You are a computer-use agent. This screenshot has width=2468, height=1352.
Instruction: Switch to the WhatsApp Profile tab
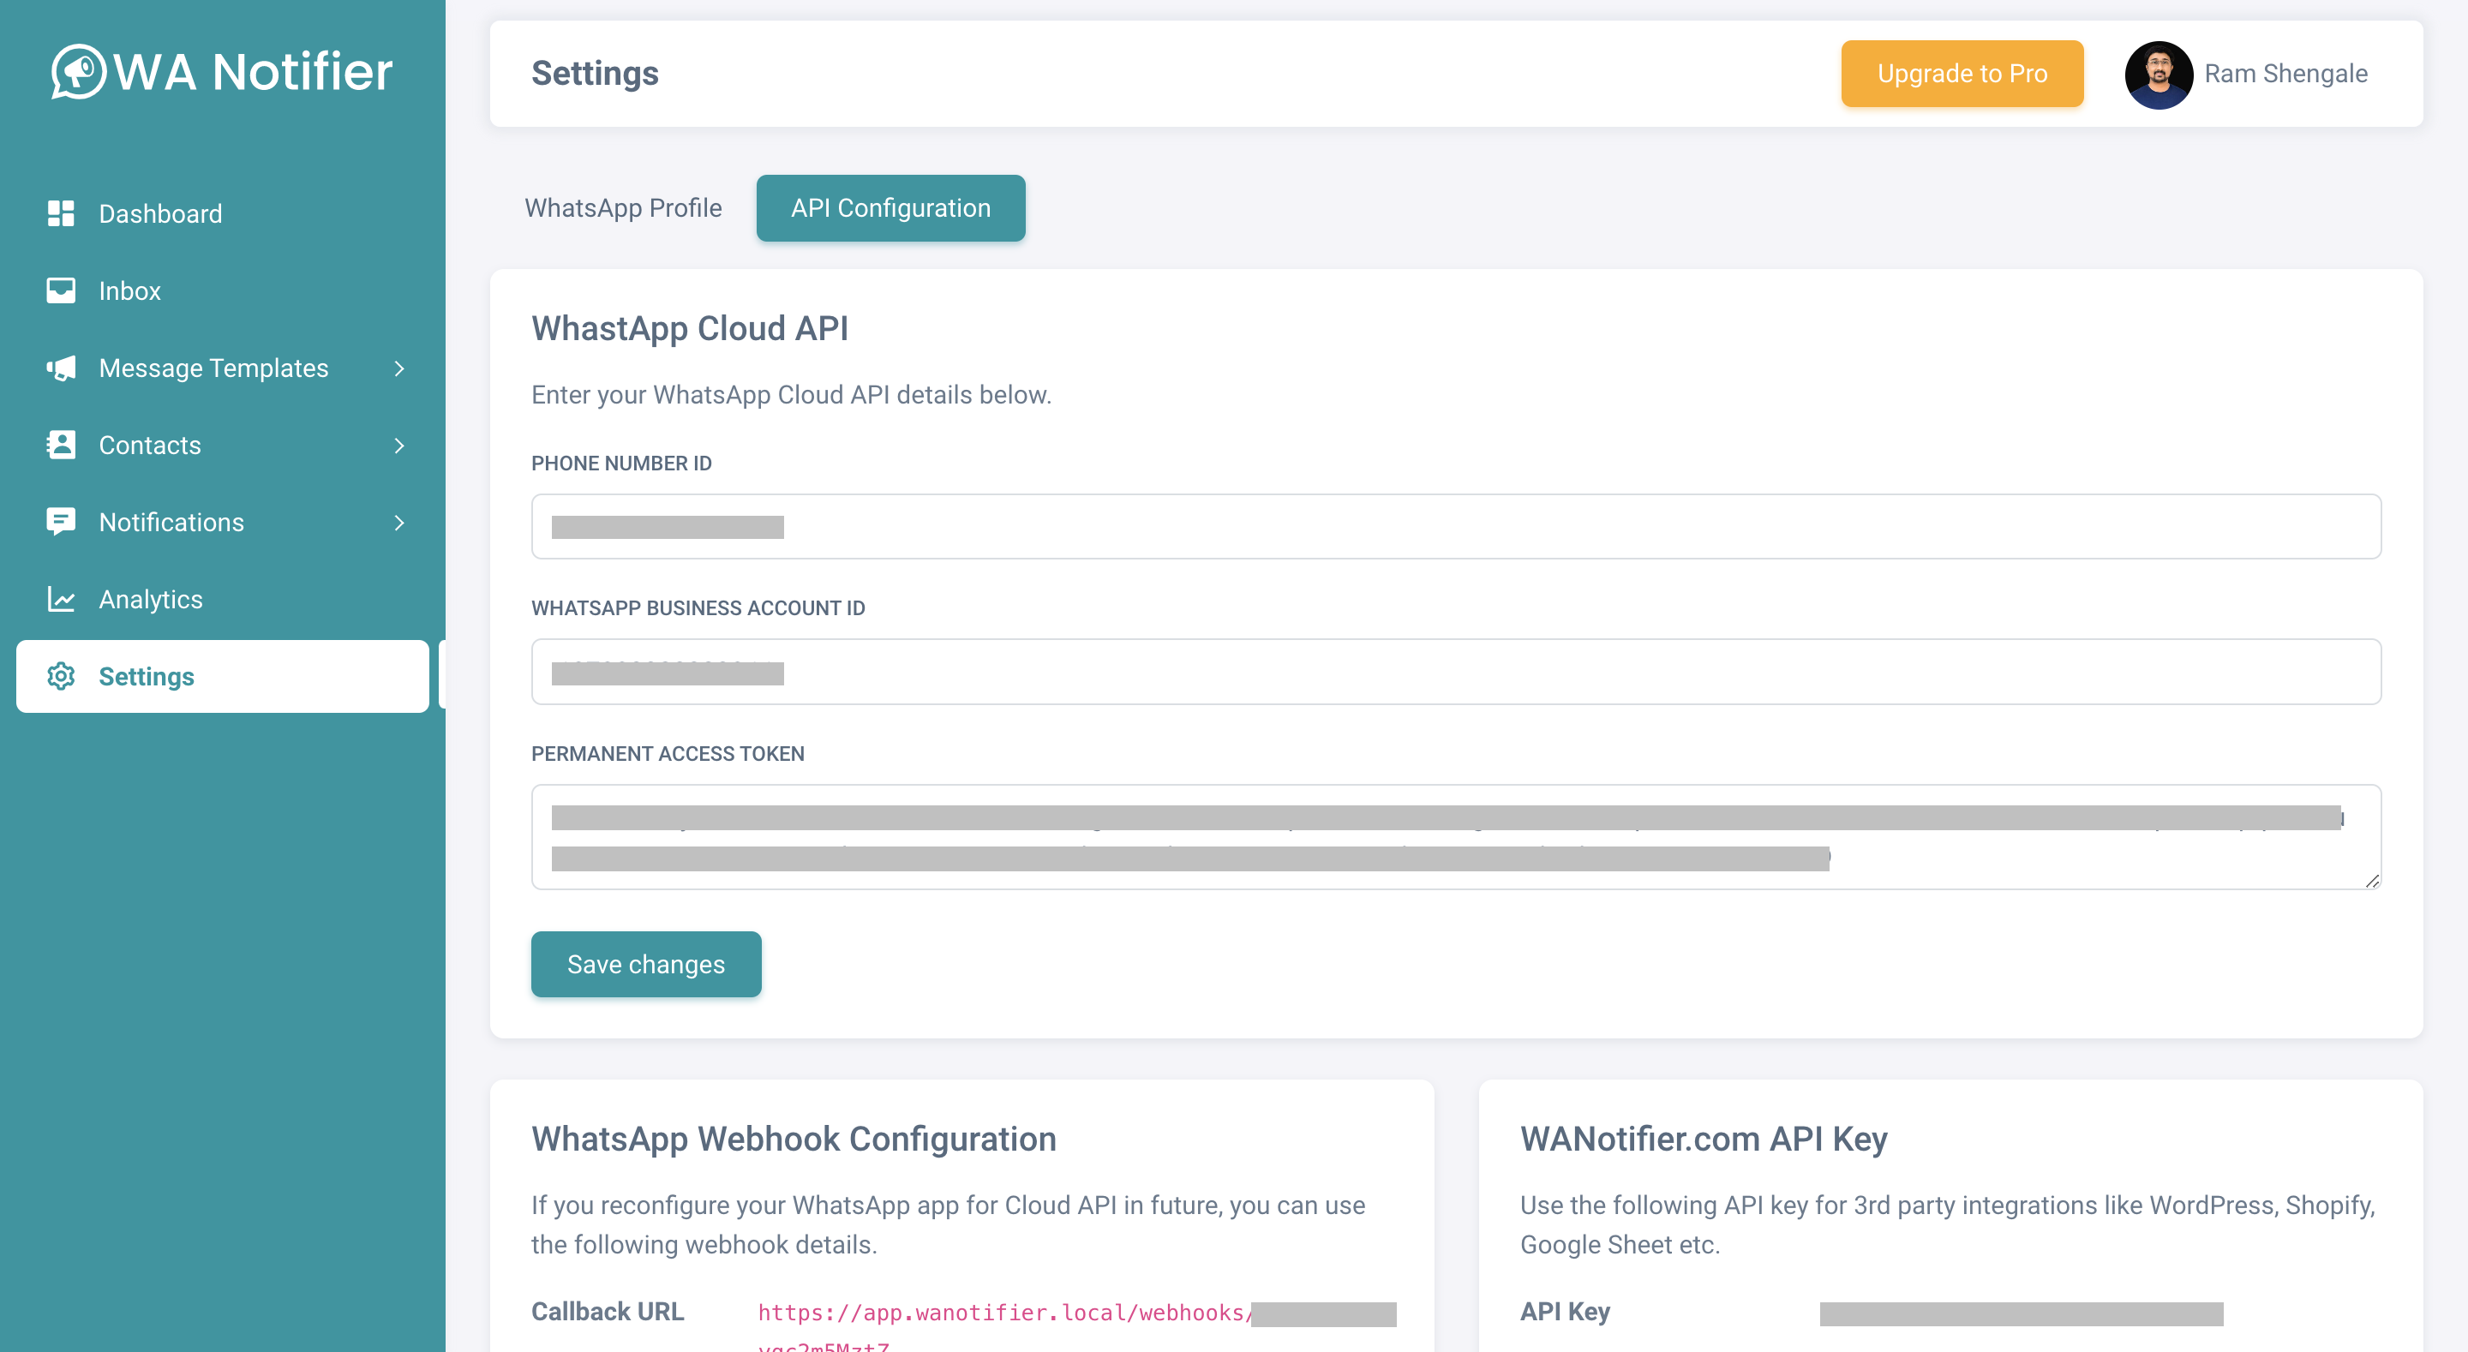click(x=623, y=208)
